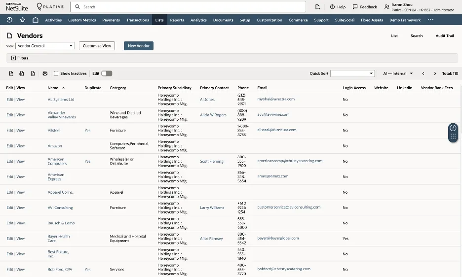Click the Create New document icon

click(x=317, y=7)
